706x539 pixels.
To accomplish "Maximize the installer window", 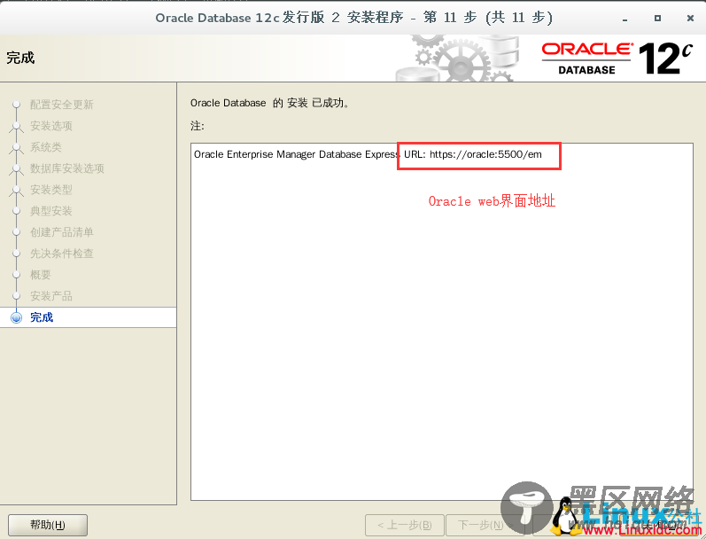I will click(x=657, y=19).
